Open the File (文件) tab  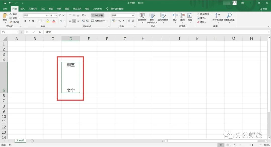click(5, 9)
